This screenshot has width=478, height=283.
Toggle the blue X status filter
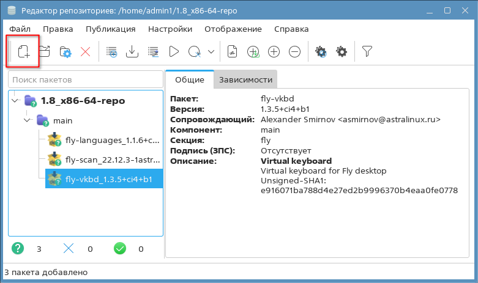pos(69,249)
